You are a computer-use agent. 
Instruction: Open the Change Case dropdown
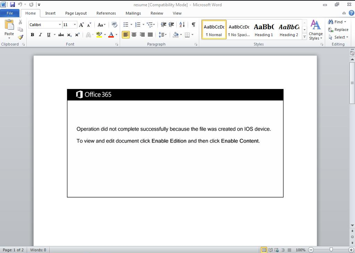(x=101, y=25)
